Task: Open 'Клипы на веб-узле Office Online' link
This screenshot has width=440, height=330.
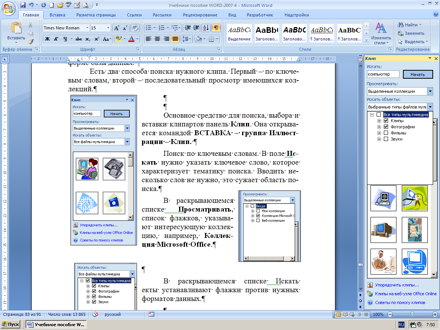Action: click(x=406, y=294)
